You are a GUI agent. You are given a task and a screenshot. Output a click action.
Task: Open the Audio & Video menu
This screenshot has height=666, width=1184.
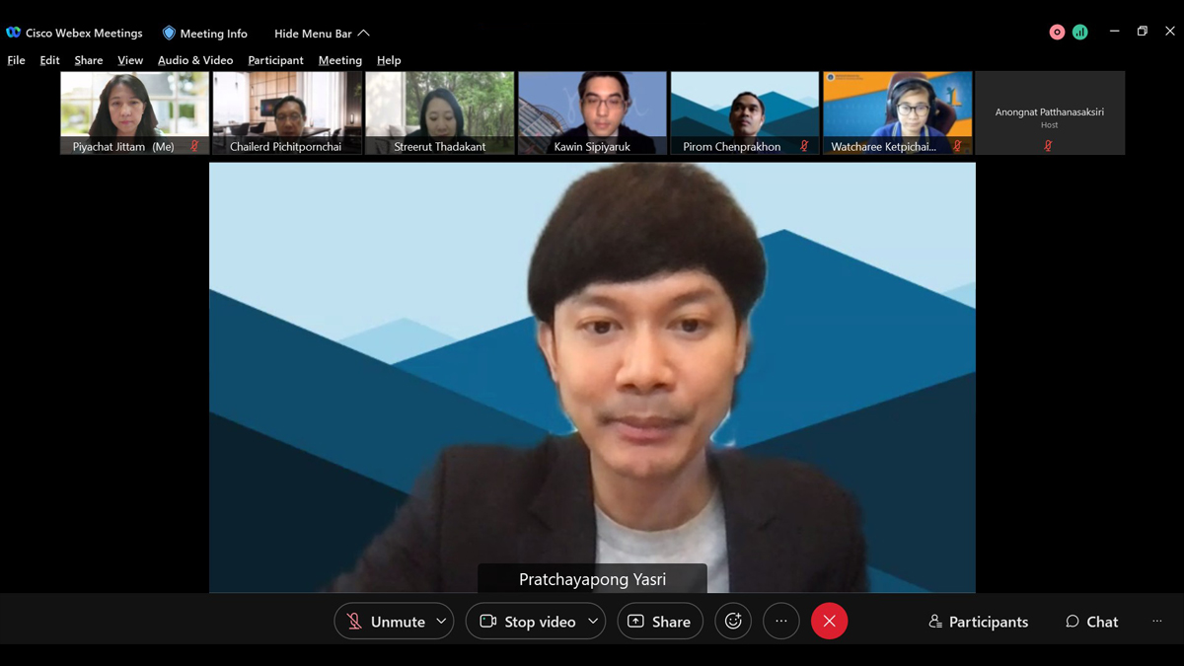coord(195,60)
